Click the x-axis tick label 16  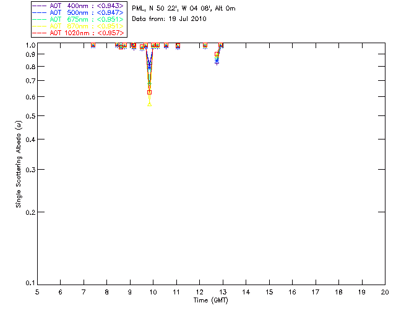click(293, 292)
